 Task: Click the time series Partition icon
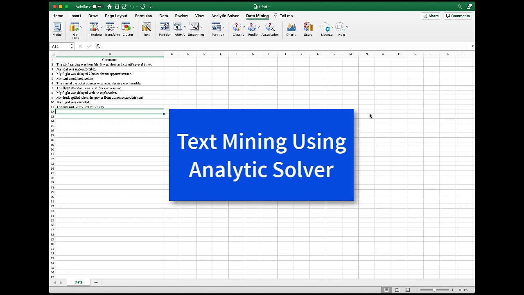165,27
